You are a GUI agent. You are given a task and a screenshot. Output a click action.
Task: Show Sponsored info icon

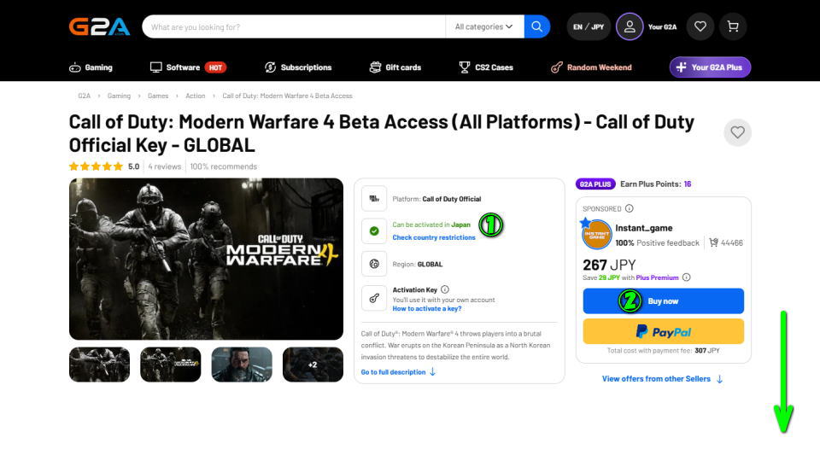630,208
